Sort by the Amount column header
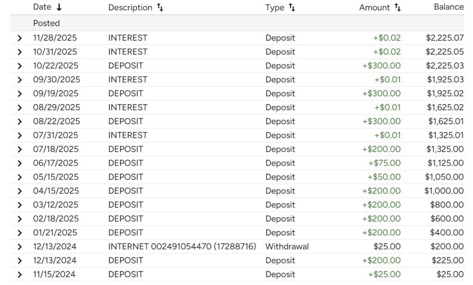Viewport: 473px width, 285px height. [x=375, y=7]
